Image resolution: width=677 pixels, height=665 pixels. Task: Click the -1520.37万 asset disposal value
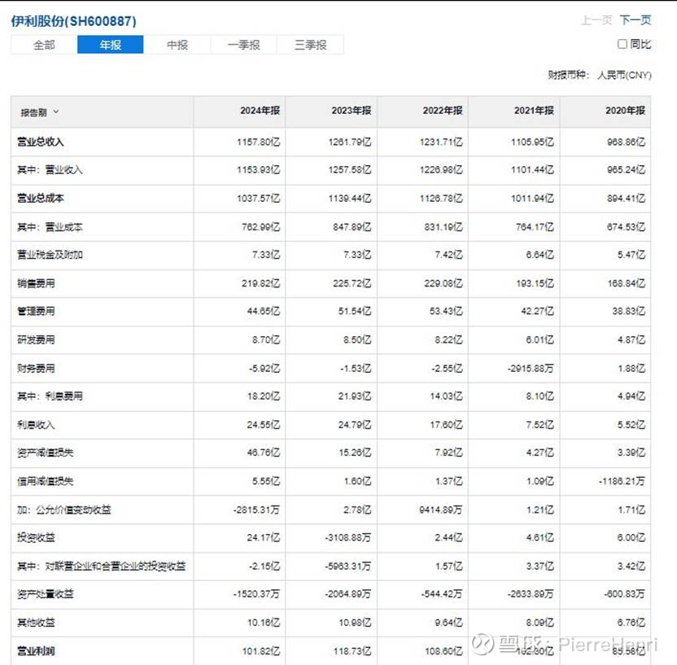click(256, 595)
